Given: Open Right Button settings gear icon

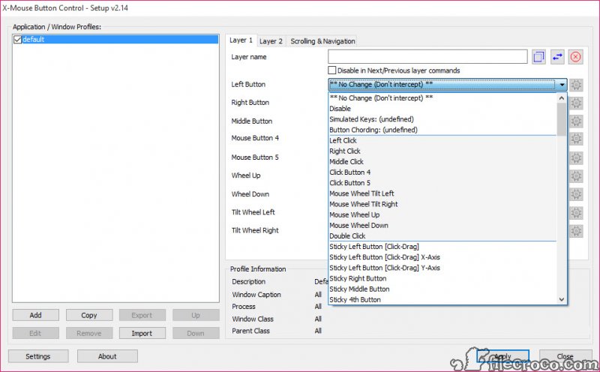Looking at the screenshot, I should pos(576,103).
